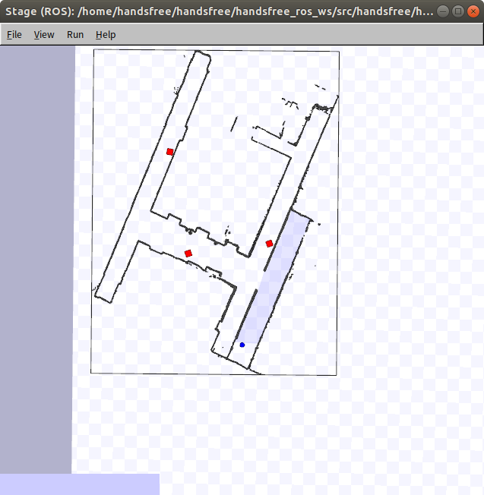This screenshot has width=484, height=495.
Task: Open the Run menu
Action: tap(75, 34)
